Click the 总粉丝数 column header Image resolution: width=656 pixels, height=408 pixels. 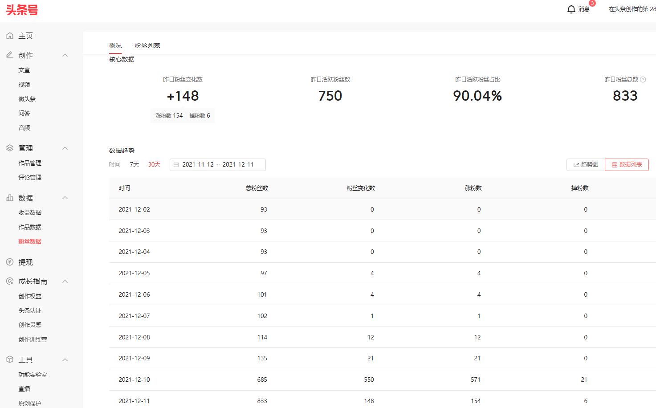coord(257,188)
